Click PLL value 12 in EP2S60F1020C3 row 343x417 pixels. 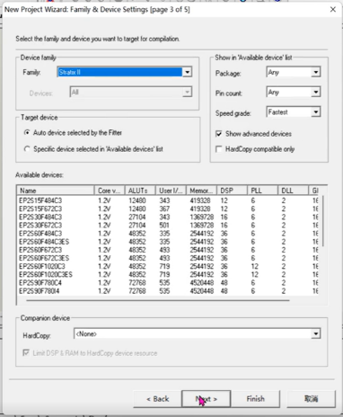tap(255, 266)
